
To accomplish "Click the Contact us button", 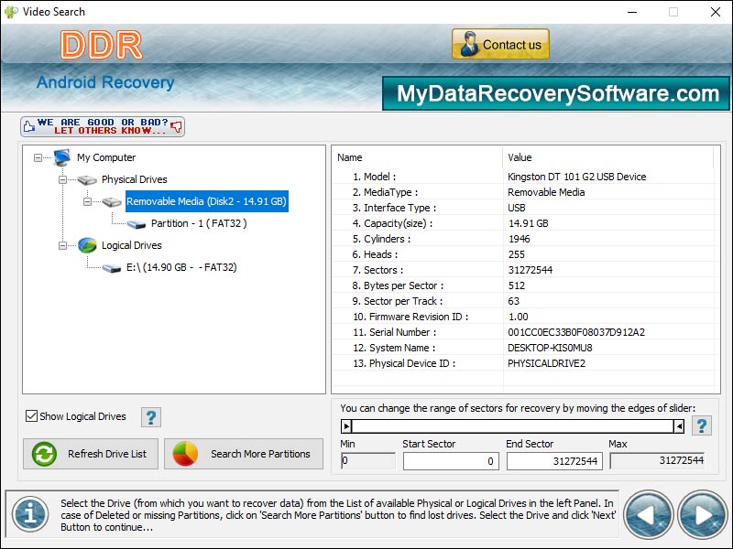I will tap(500, 43).
